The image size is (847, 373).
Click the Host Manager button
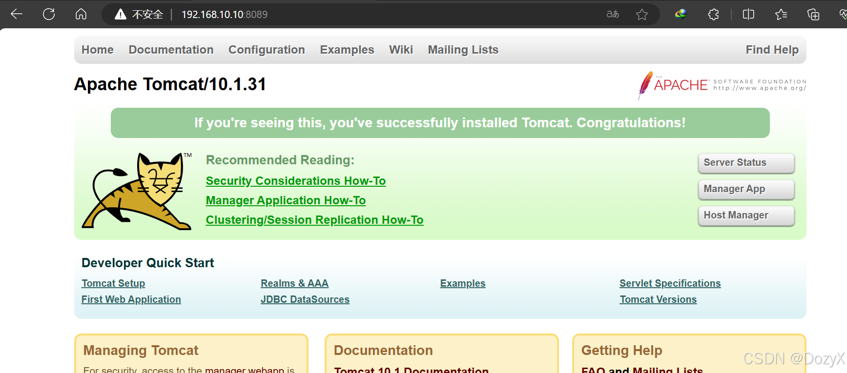click(x=746, y=216)
